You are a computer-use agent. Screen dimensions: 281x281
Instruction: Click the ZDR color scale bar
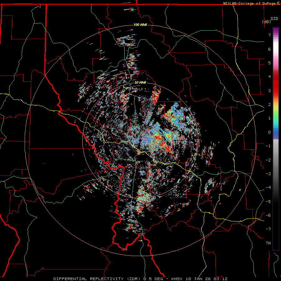click(276, 139)
